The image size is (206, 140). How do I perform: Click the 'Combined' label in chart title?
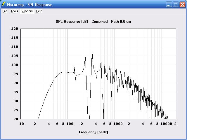(100, 22)
